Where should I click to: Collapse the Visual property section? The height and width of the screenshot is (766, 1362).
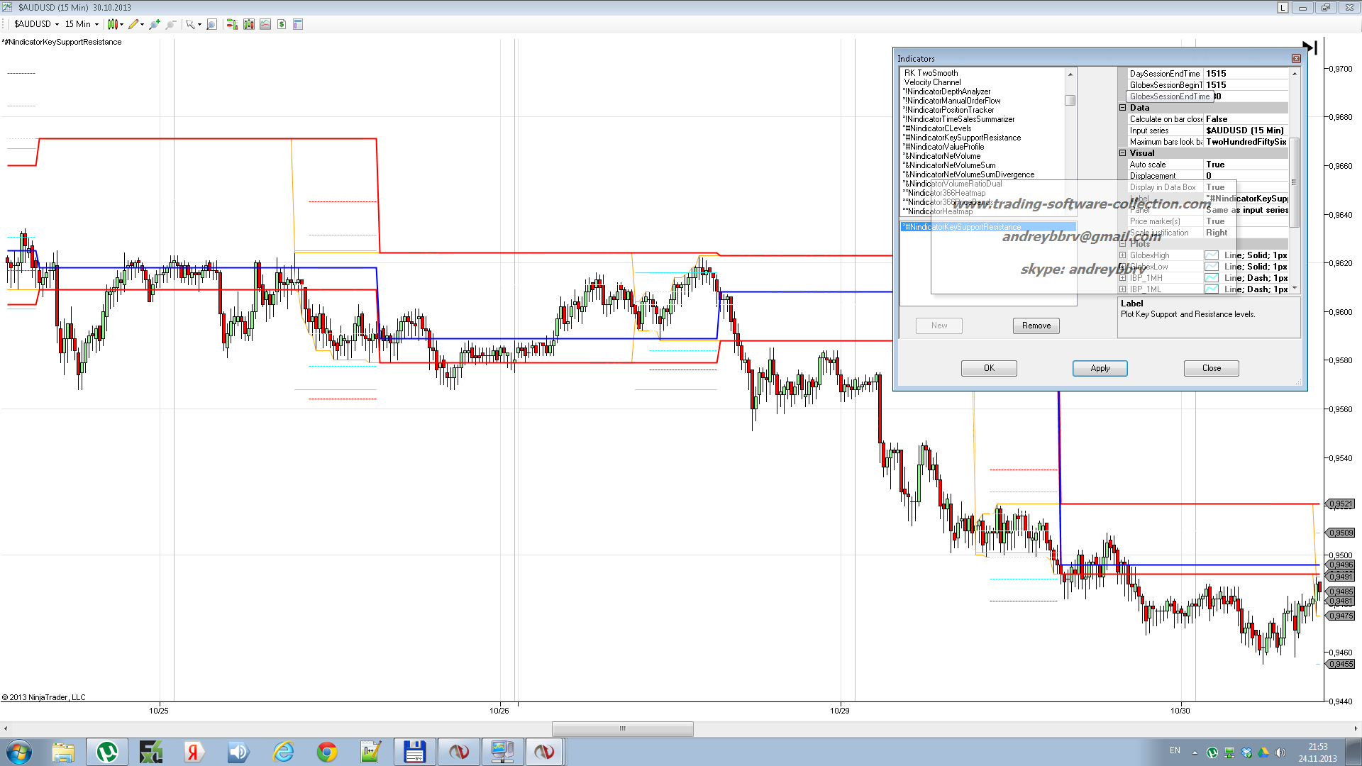[x=1123, y=153]
